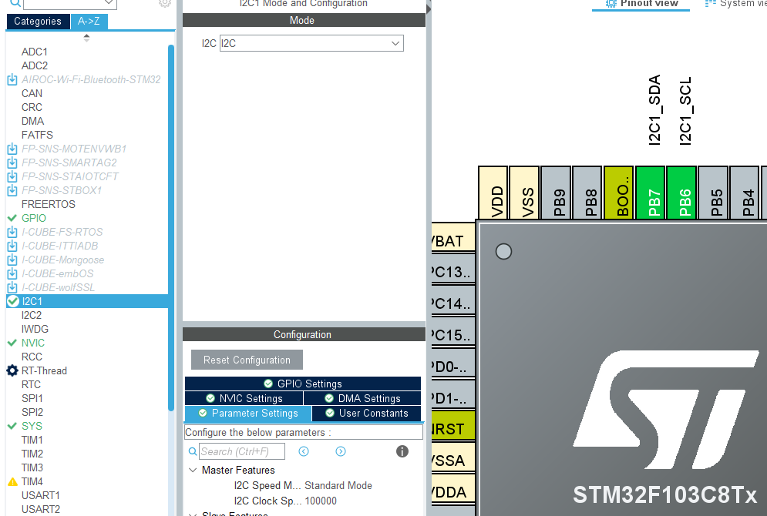Screen dimensions: 767x516
Task: Click the gear icon beside RT-Thread
Action: coord(12,370)
